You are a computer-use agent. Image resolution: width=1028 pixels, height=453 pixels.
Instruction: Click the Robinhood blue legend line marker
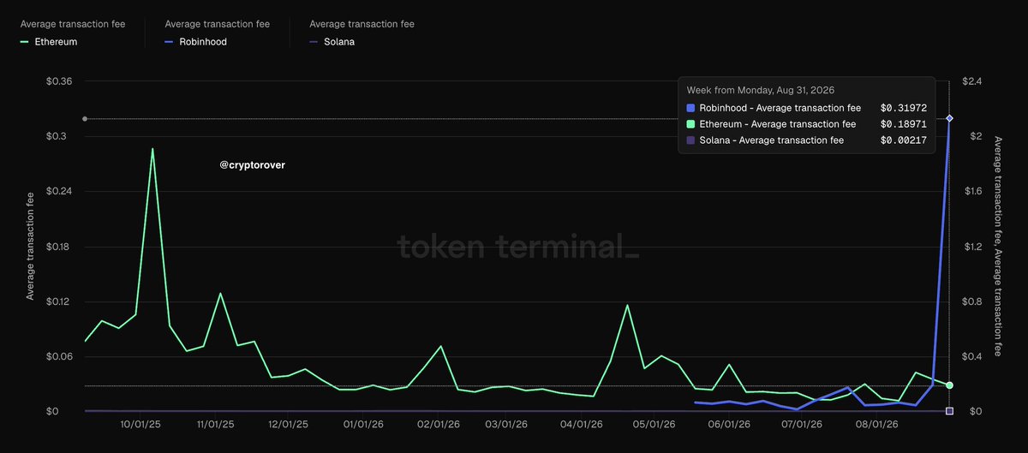169,41
